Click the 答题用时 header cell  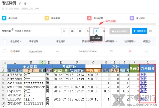(93, 70)
